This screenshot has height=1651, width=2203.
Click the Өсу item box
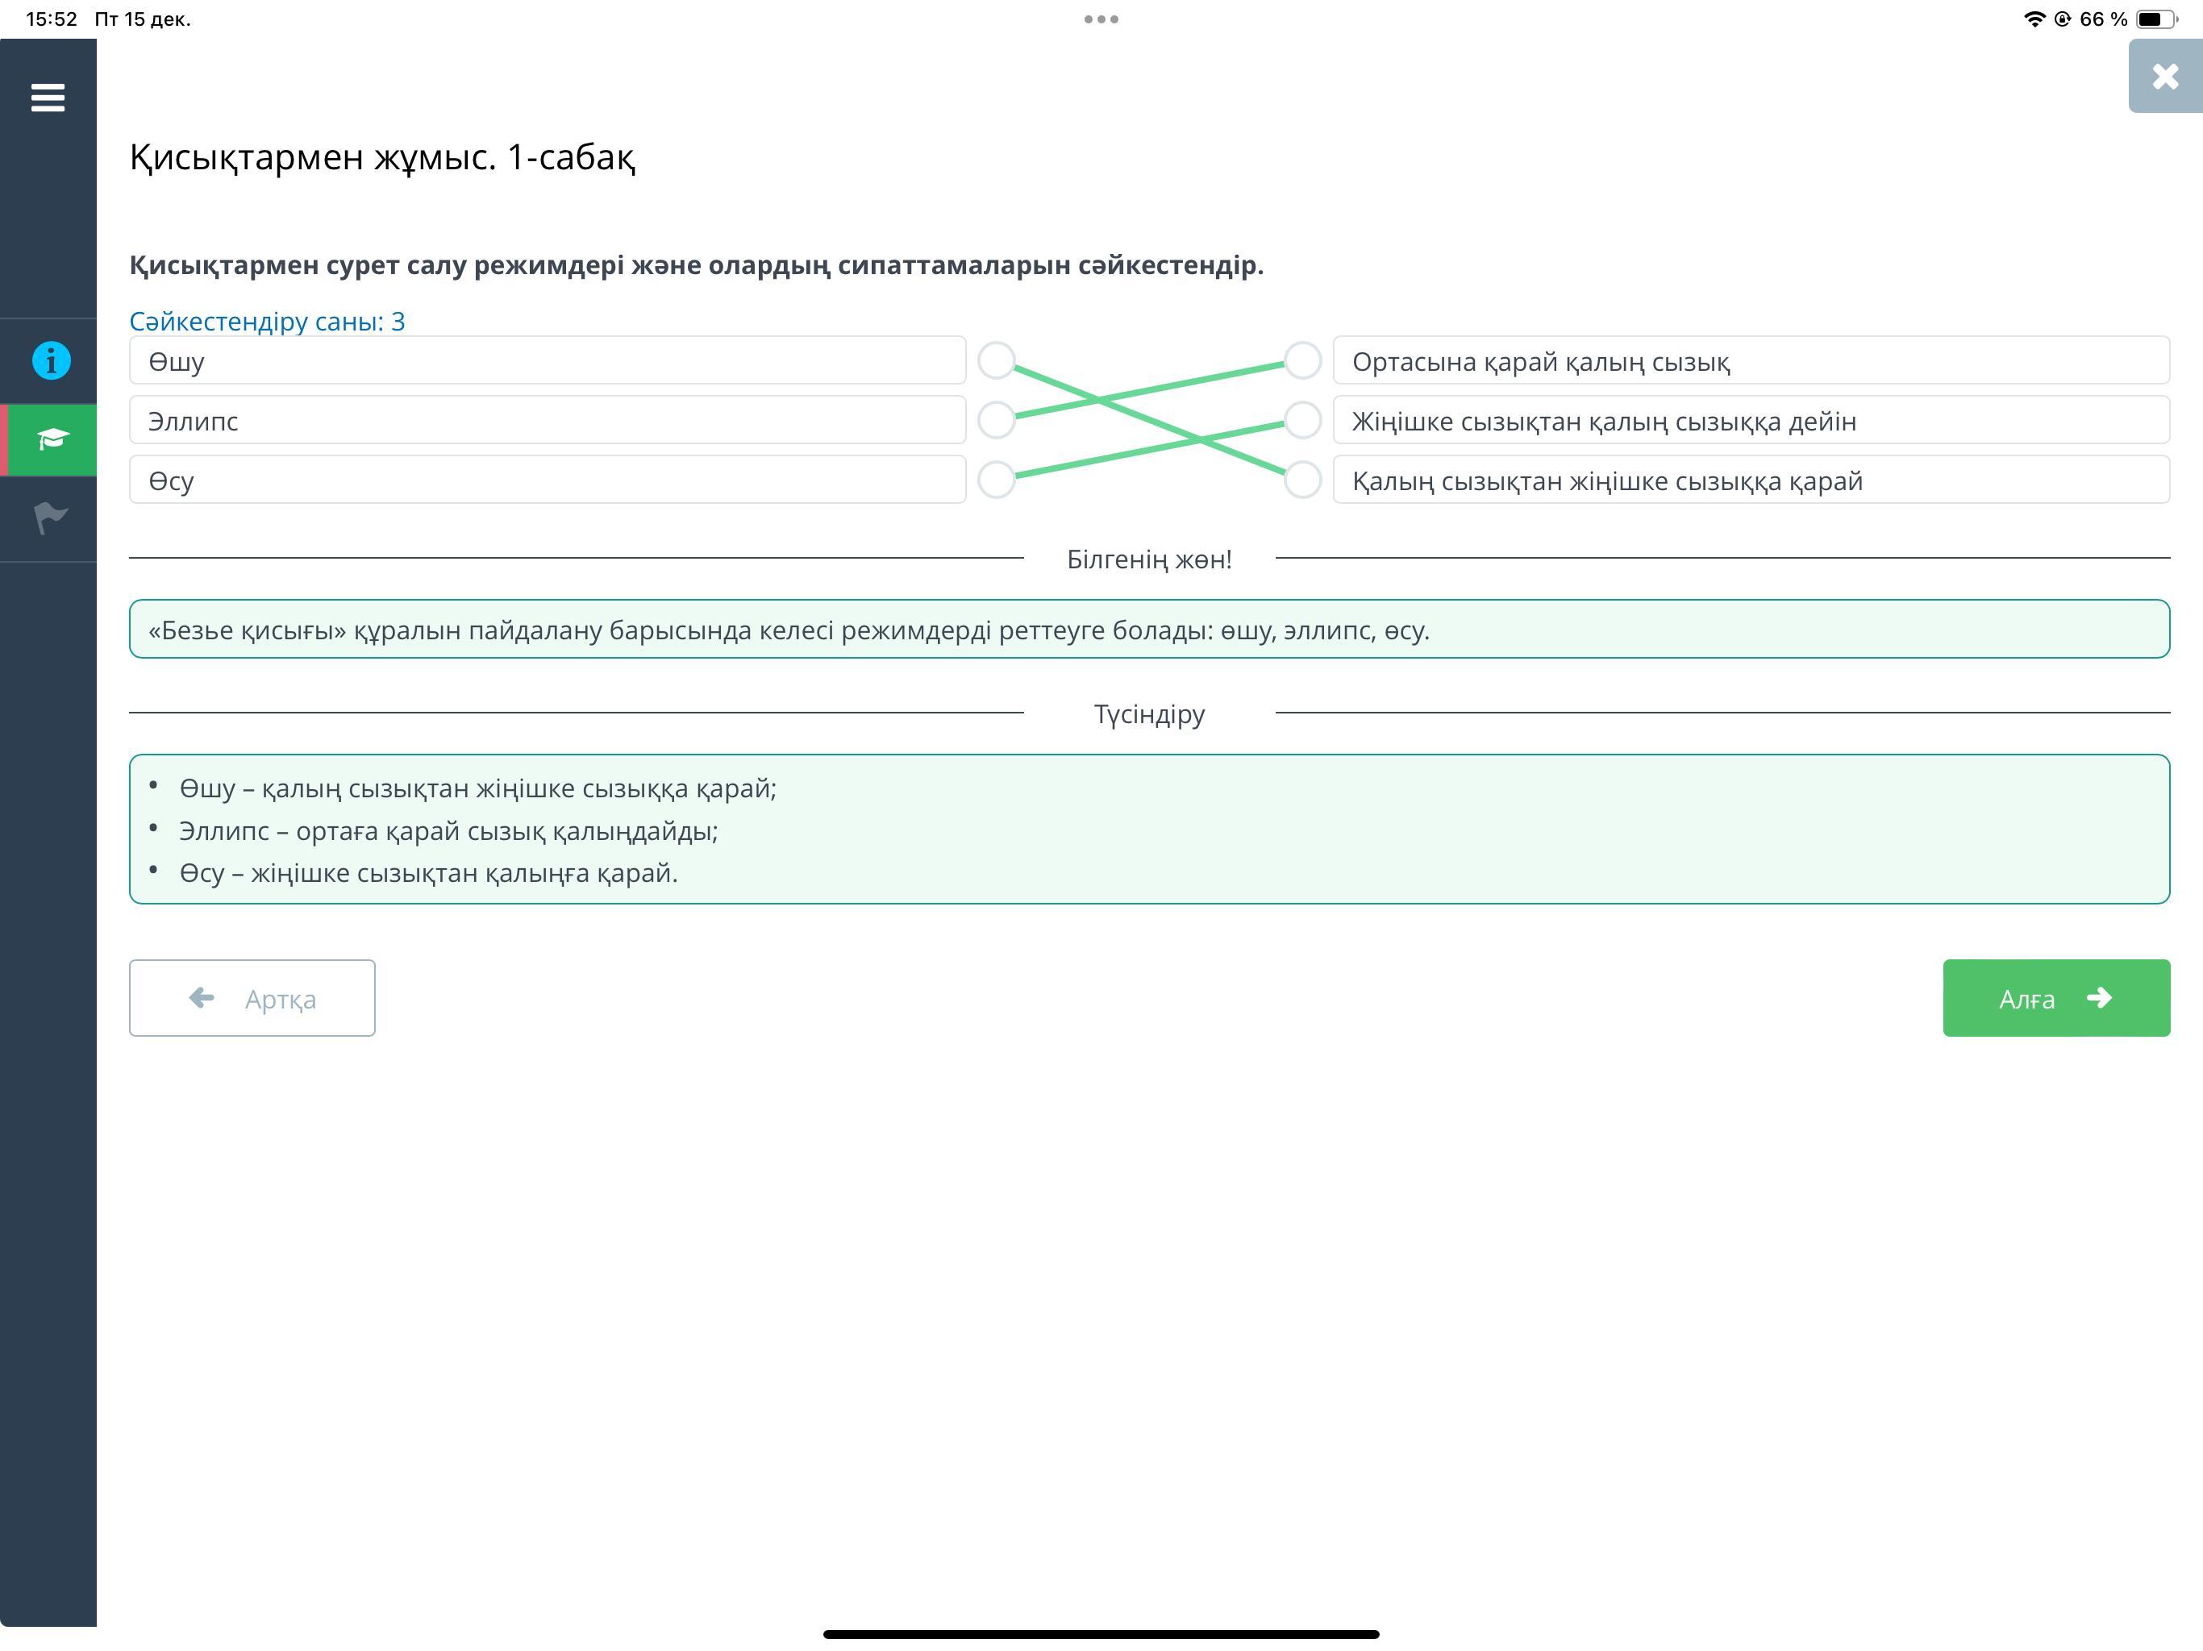click(547, 480)
